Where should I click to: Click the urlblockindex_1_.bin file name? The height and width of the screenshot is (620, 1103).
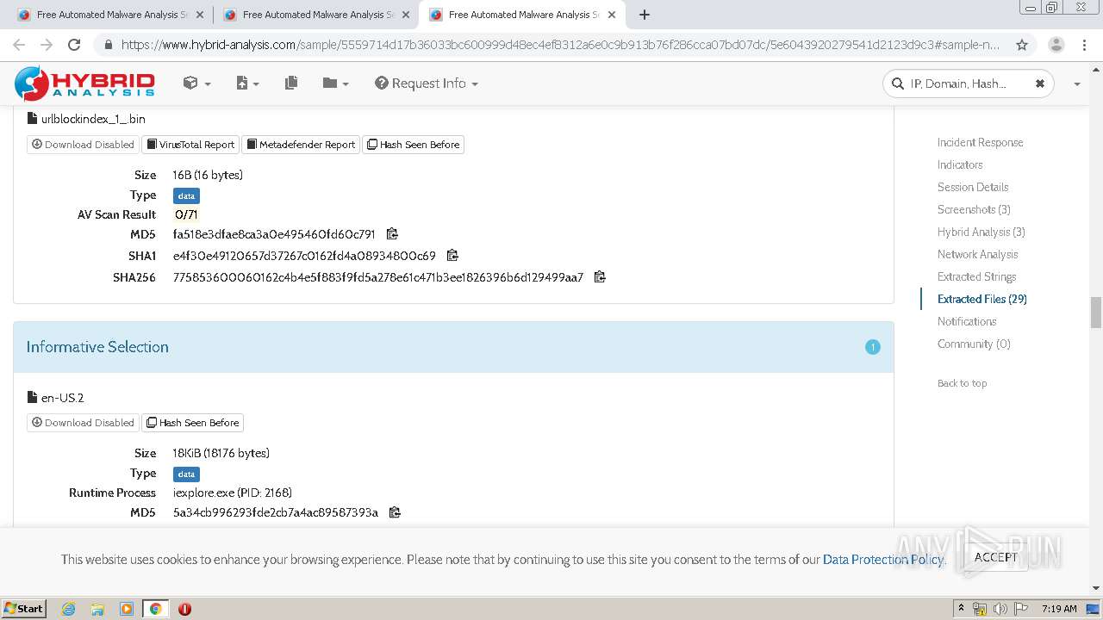click(93, 119)
